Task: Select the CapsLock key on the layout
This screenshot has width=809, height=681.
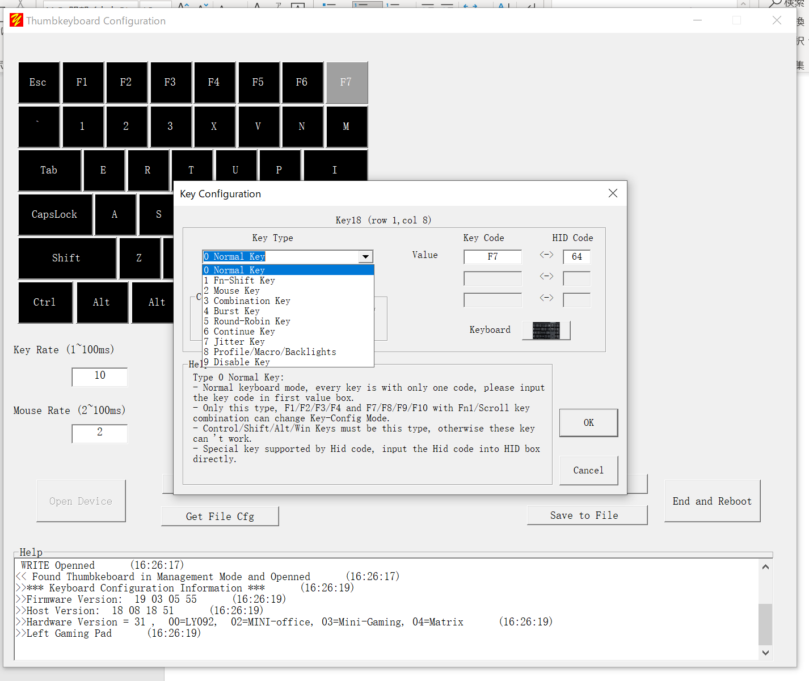Action: 55,214
